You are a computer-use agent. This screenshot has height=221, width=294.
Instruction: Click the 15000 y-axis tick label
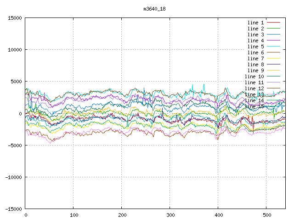(x=14, y=18)
